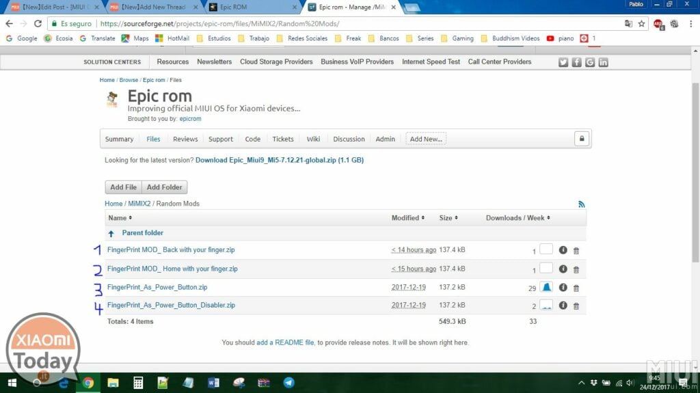Click the lock icon in project toolbar

pyautogui.click(x=582, y=139)
